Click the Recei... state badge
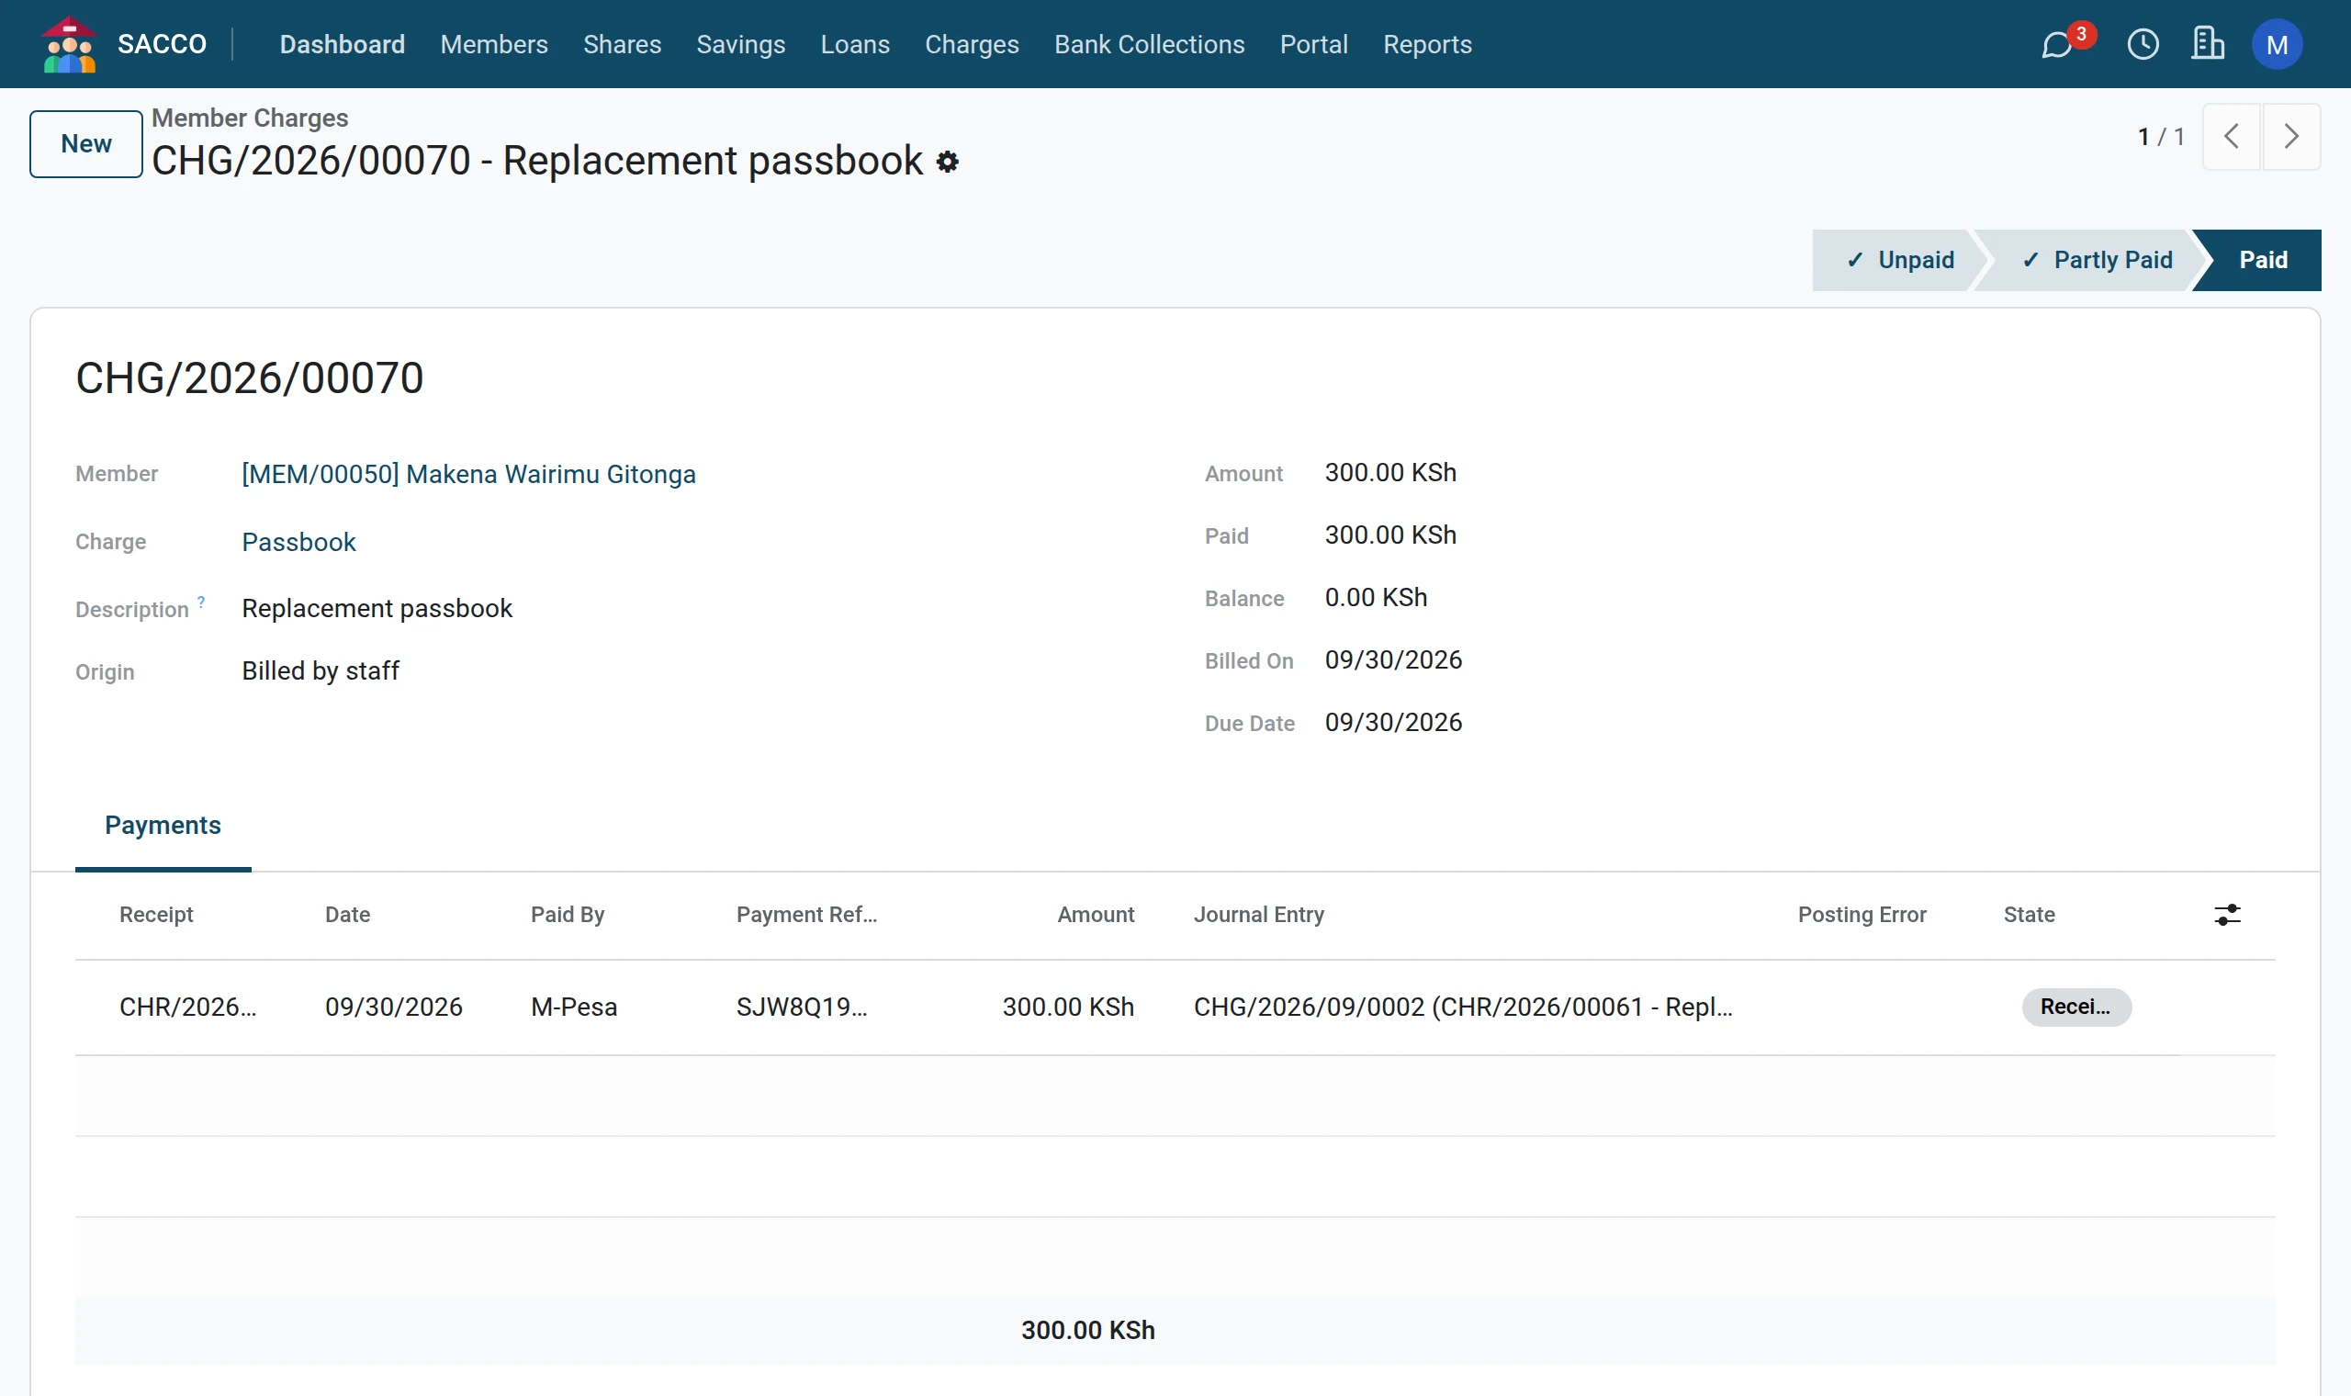The image size is (2351, 1396). click(2076, 1007)
